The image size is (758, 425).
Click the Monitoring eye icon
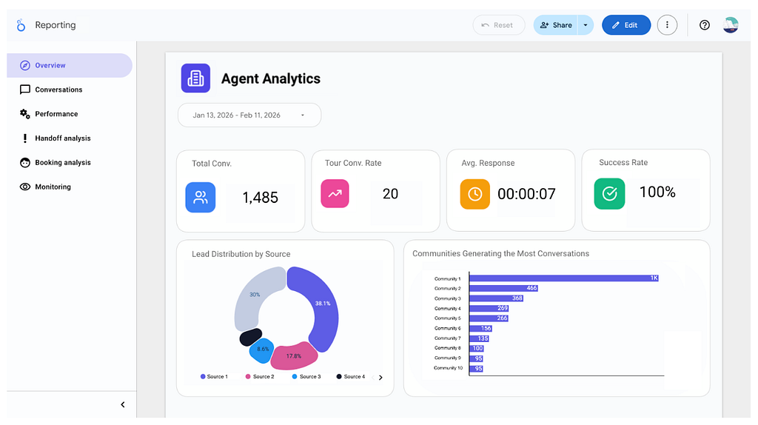24,187
